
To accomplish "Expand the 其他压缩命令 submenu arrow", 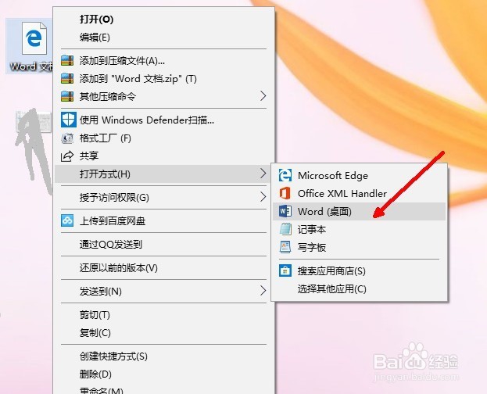I will point(263,96).
